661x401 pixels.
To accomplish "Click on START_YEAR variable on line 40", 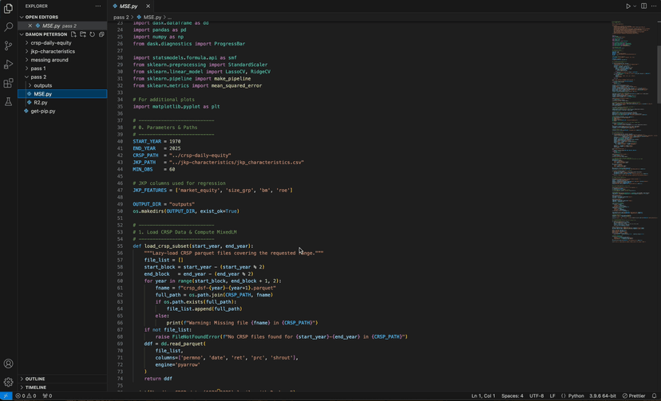I will coord(147,141).
